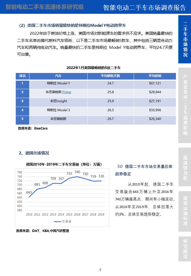
Task: Open the 流通链分析 side tab
Action: click(185, 167)
